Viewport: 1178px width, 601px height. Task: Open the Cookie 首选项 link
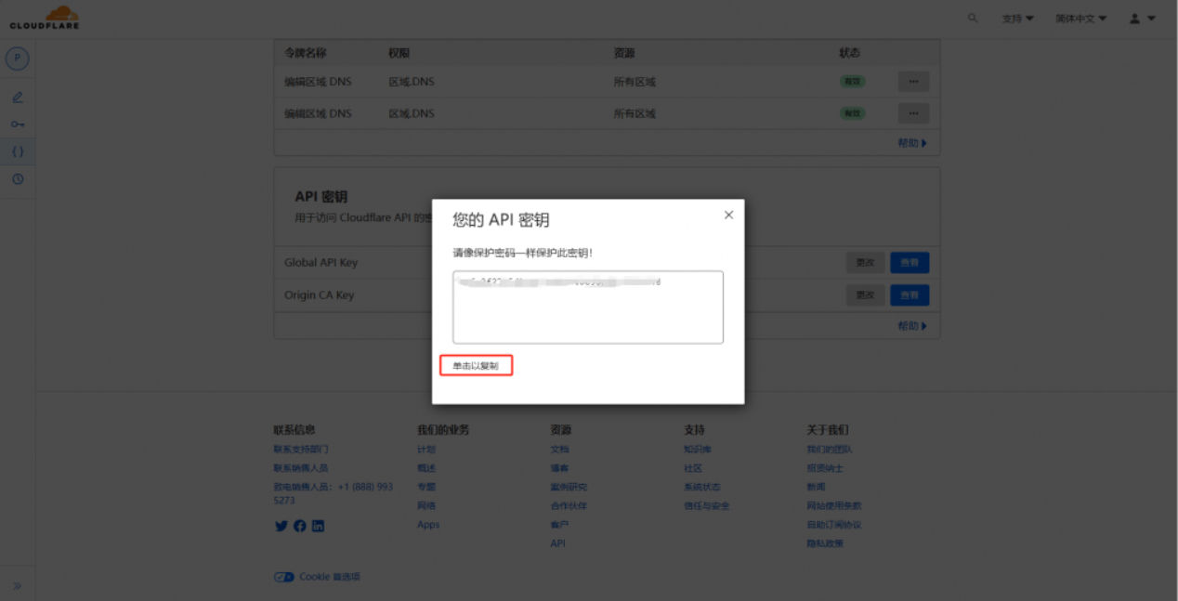click(x=330, y=577)
